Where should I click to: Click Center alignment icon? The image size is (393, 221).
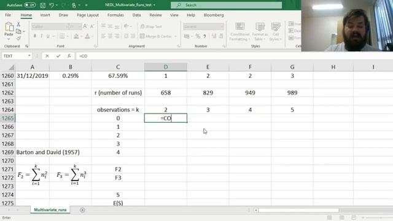point(110,36)
